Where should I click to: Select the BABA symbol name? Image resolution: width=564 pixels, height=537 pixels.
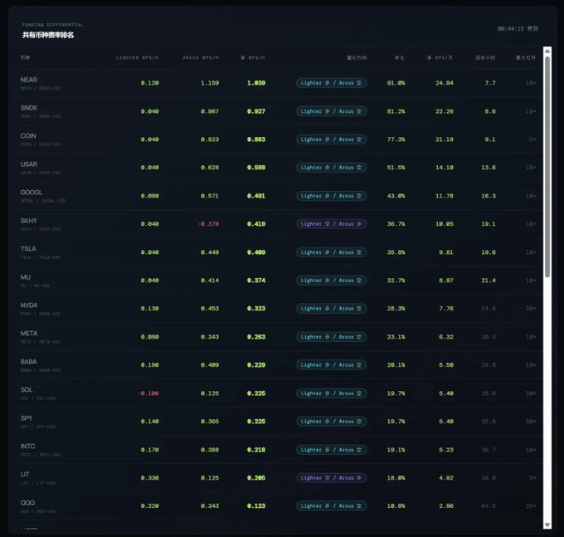pos(29,362)
